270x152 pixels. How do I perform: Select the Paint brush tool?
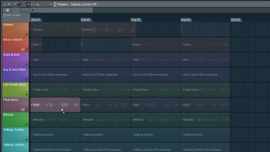pyautogui.click(x=19, y=5)
